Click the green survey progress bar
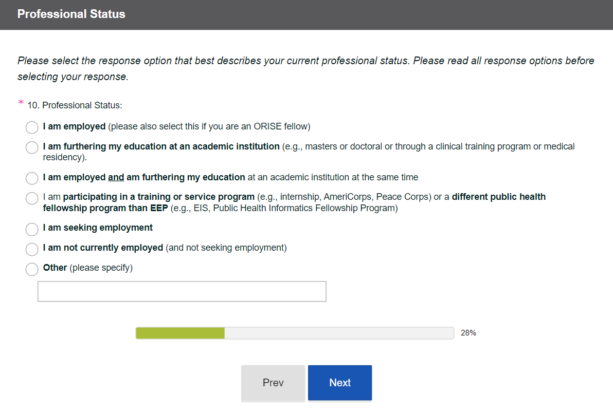Image resolution: width=613 pixels, height=412 pixels. coord(180,333)
